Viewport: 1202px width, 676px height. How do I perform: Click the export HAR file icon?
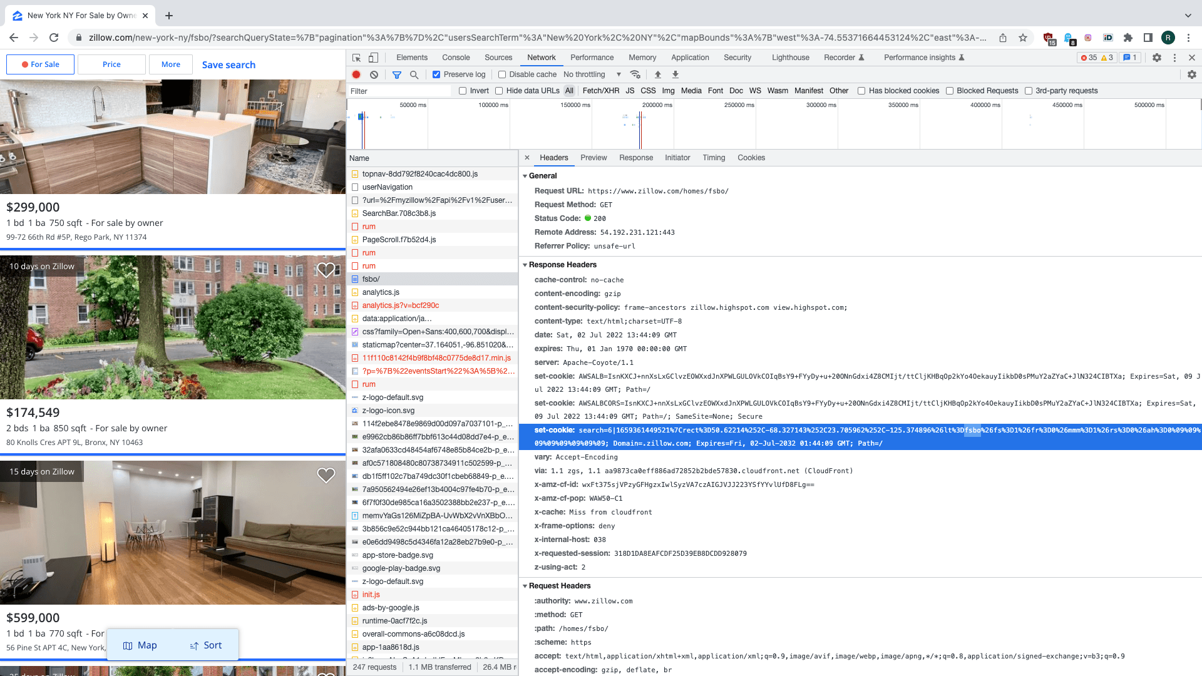pyautogui.click(x=675, y=74)
